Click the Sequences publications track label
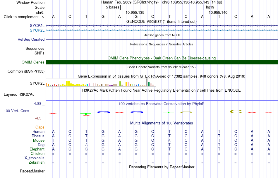Image resolution: width=278 pixels, height=178 pixels. (35, 48)
